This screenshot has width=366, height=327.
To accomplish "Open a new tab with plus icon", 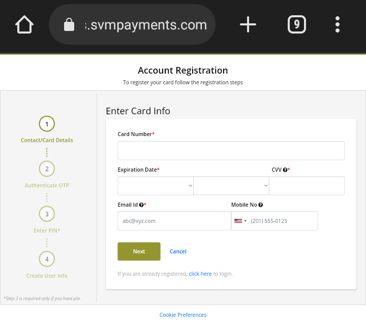I will [248, 24].
